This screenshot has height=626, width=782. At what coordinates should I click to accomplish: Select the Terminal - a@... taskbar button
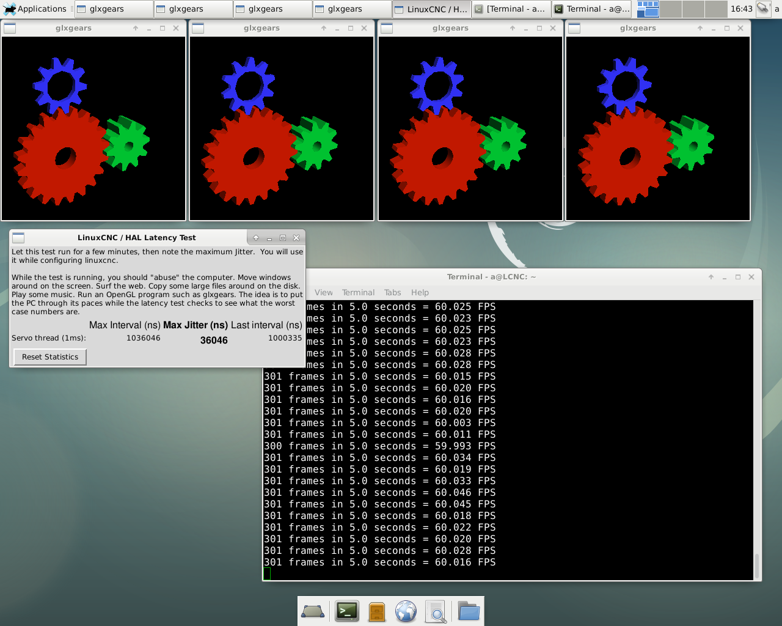[x=591, y=9]
